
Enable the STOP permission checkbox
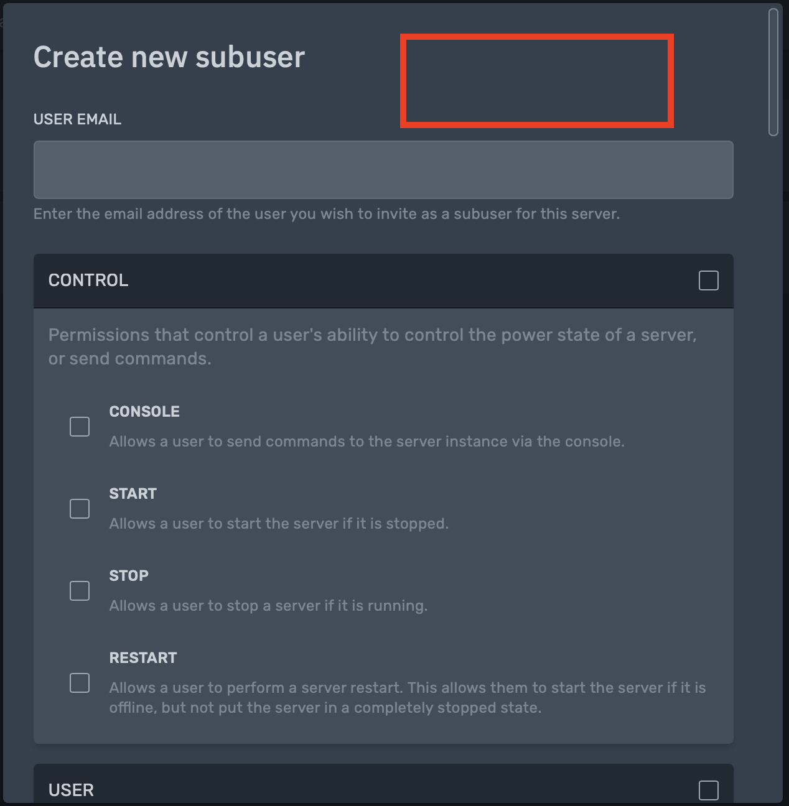coord(80,591)
